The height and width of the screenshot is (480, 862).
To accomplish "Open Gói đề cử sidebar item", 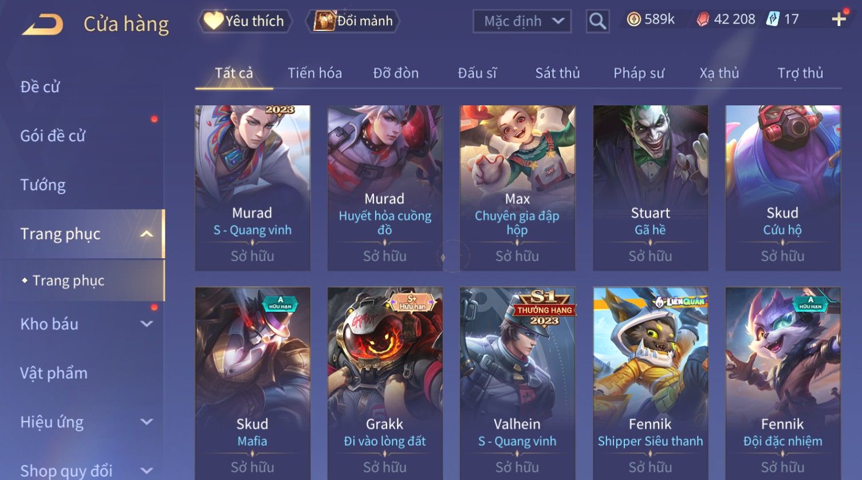I will click(53, 136).
